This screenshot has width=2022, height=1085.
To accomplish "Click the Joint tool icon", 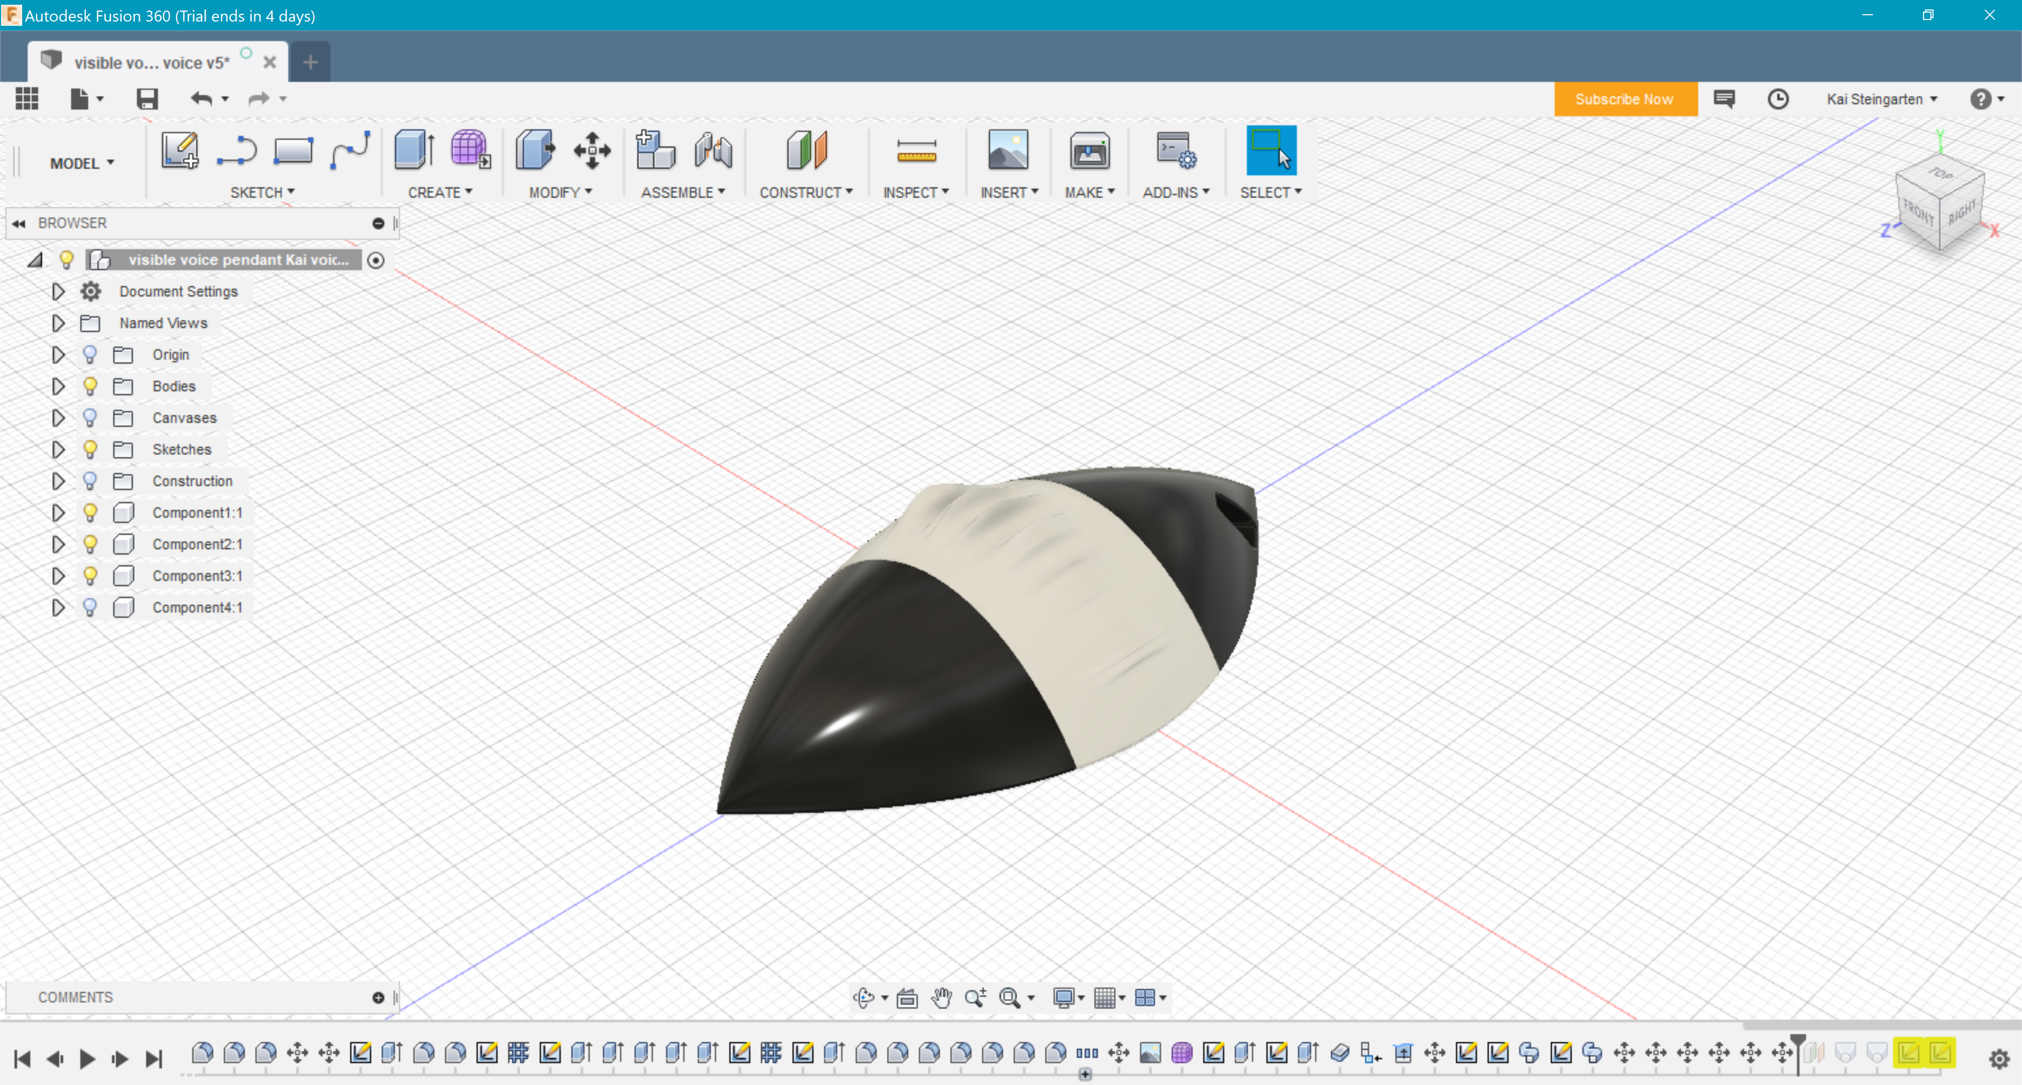I will (x=713, y=150).
